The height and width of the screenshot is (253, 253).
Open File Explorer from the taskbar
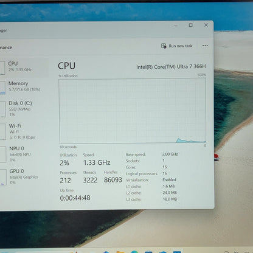120,252
